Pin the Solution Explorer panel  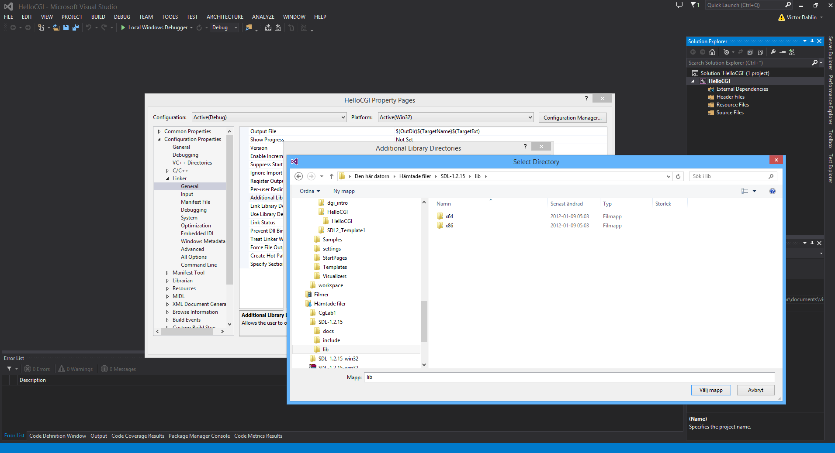[x=812, y=41]
